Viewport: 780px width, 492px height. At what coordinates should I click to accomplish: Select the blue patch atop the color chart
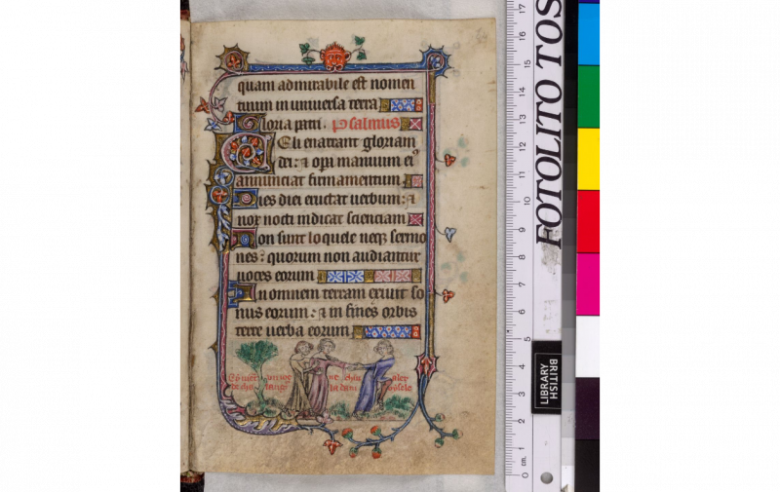[589, 33]
